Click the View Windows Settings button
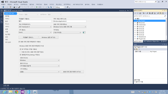 point(49,37)
